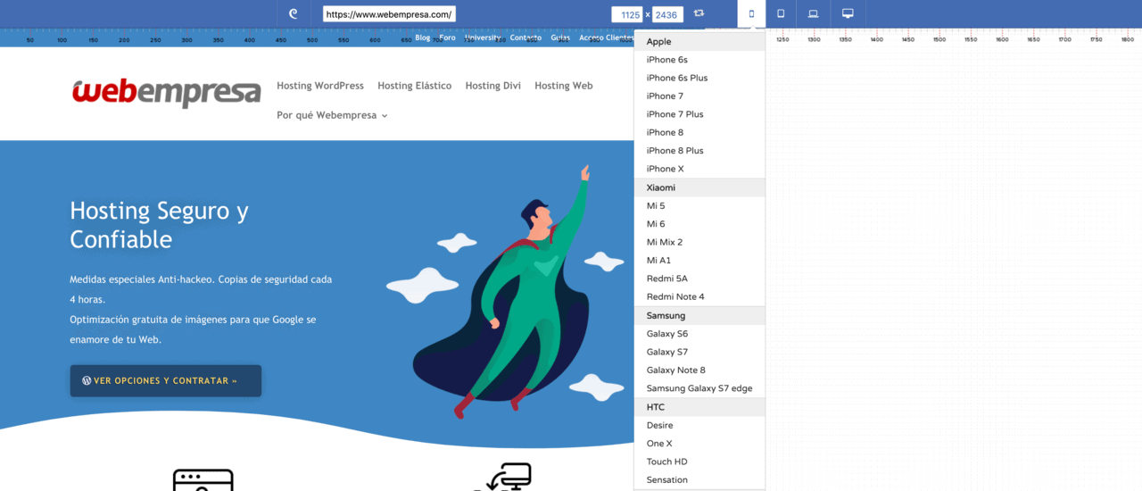Click the height field showing 2436
This screenshot has height=491, width=1142.
(667, 14)
